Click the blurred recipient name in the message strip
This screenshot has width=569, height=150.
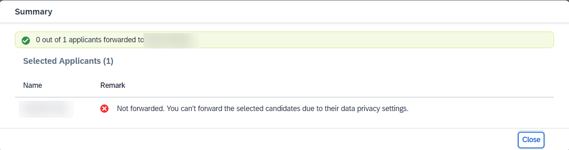coord(171,40)
